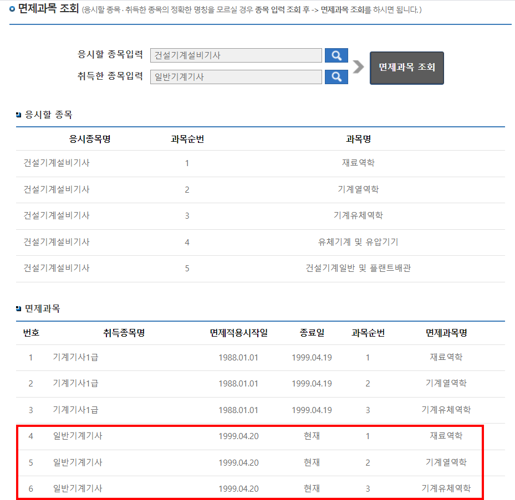The image size is (515, 500).
Task: Click 일반기계기사 in exemption row 5
Action: pos(78,462)
